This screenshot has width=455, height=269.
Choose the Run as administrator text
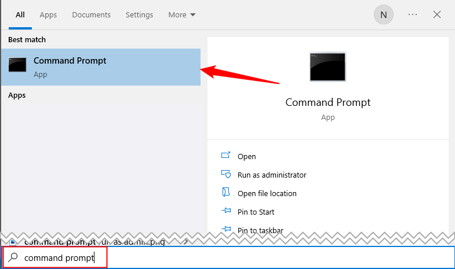tap(272, 175)
